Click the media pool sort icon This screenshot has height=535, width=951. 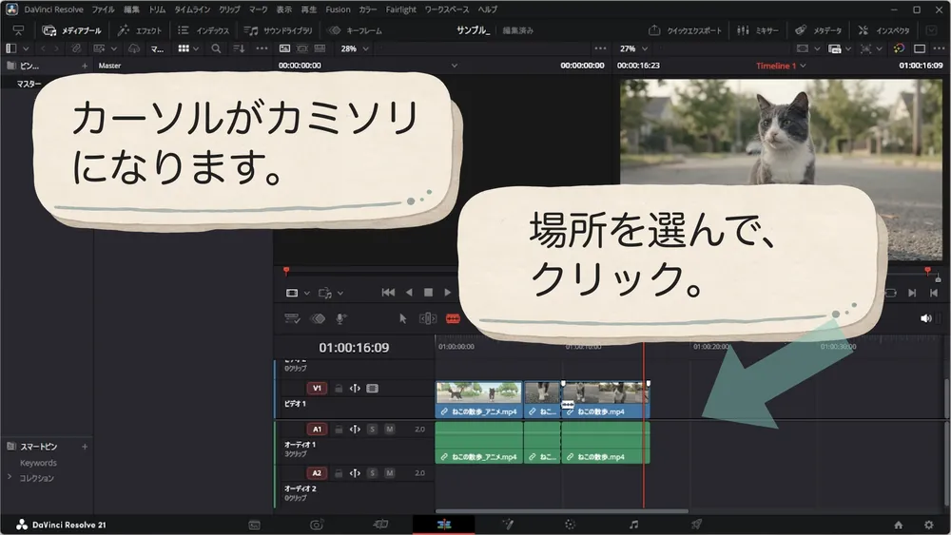239,48
